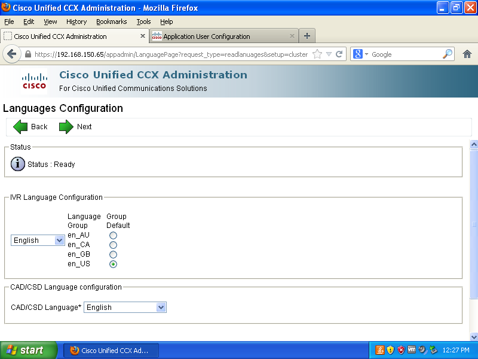This screenshot has width=478, height=359.
Task: Click the Cisco logo in header
Action: coord(34,81)
